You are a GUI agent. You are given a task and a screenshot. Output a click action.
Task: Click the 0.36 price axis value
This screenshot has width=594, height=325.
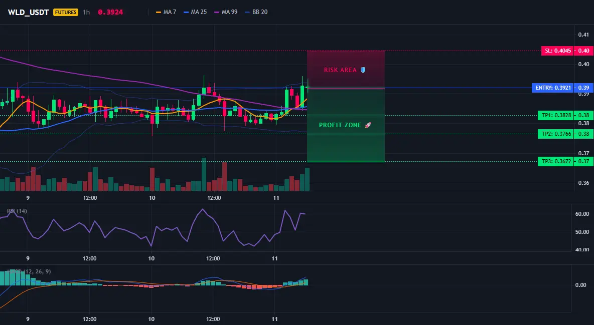[583, 183]
